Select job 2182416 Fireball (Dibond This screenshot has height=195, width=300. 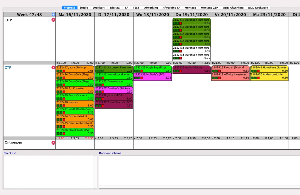point(230,69)
